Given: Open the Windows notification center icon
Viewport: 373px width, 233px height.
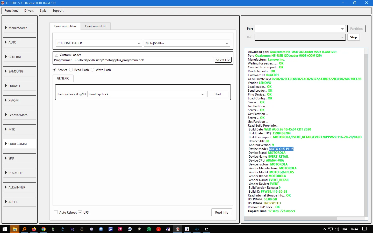Looking at the screenshot, I should click(x=364, y=229).
